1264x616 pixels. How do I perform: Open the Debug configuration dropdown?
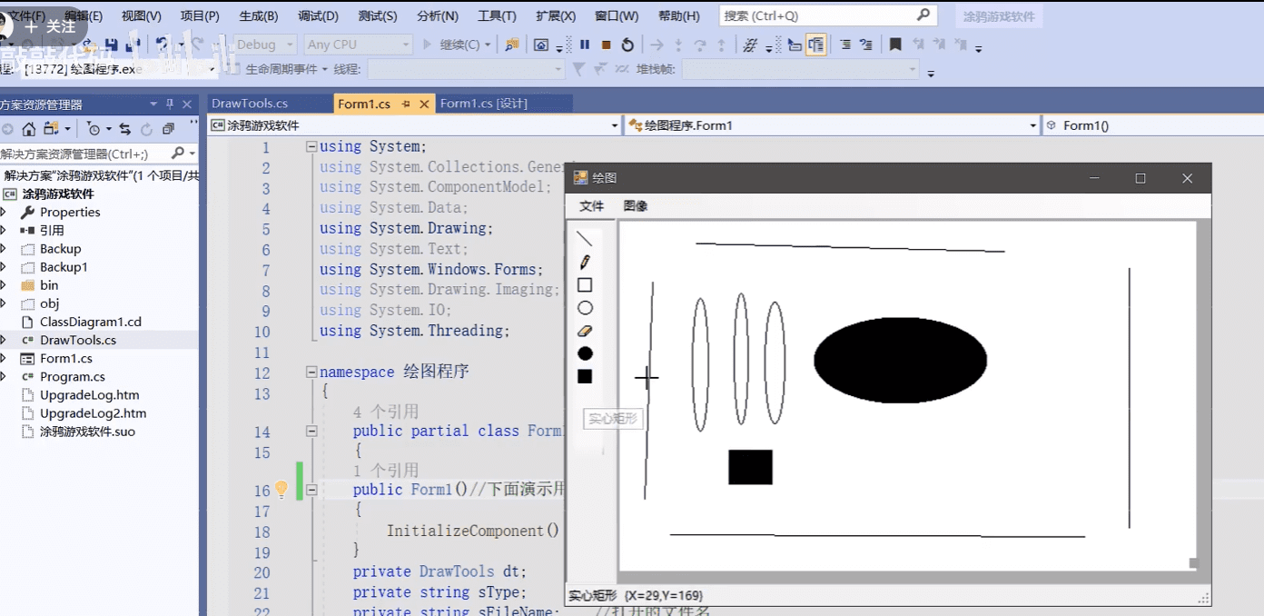(264, 45)
